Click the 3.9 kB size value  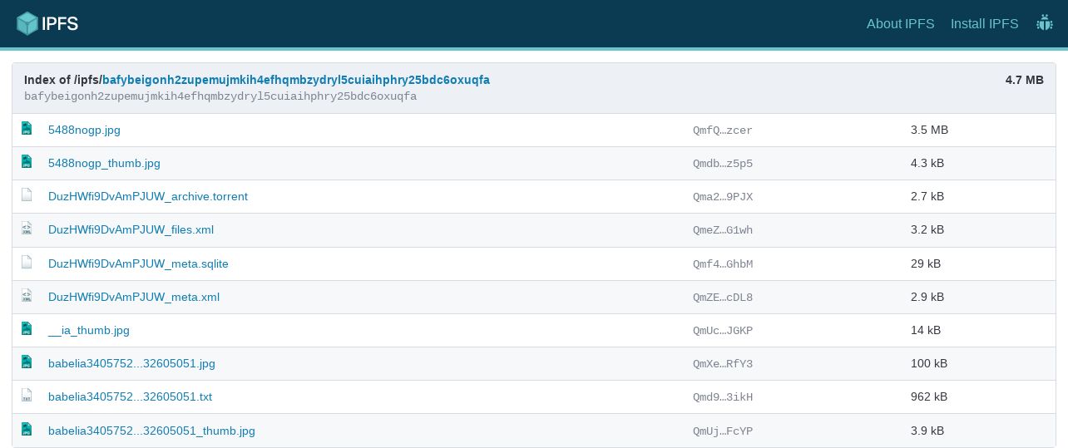[x=927, y=431]
